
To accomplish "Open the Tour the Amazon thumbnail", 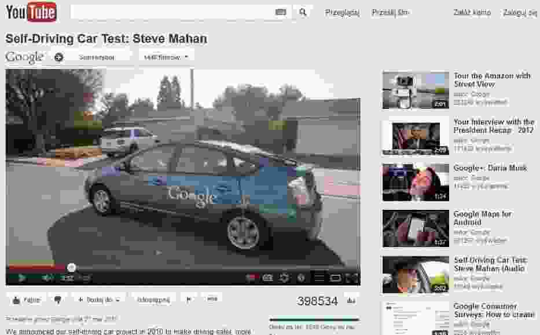I will [x=416, y=90].
